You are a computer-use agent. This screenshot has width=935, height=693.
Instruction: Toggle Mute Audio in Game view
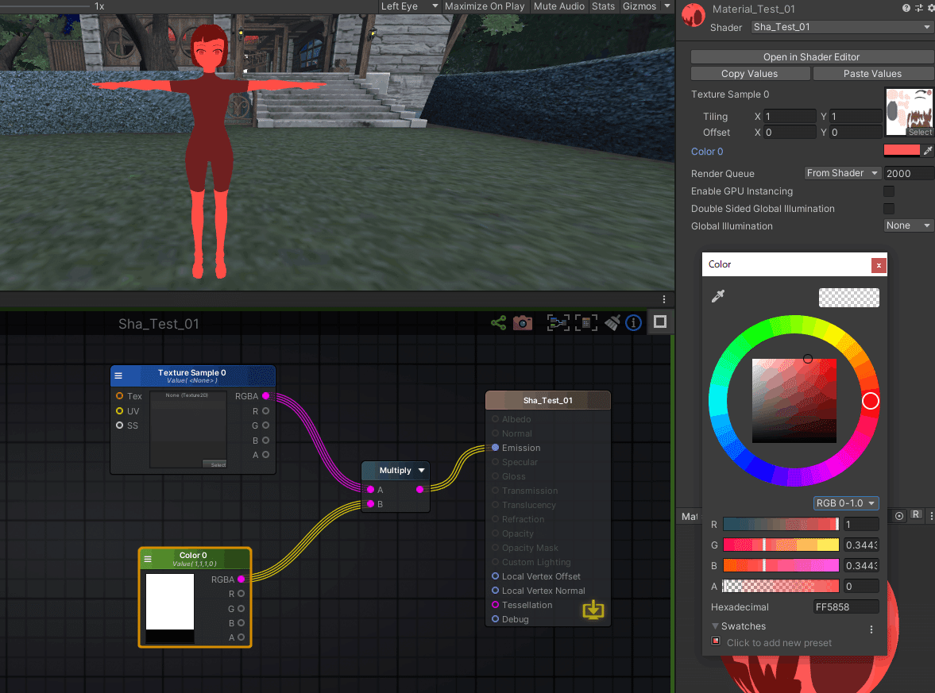pos(558,6)
